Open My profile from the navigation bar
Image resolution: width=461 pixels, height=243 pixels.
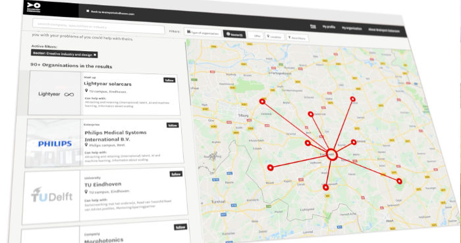[x=329, y=27]
